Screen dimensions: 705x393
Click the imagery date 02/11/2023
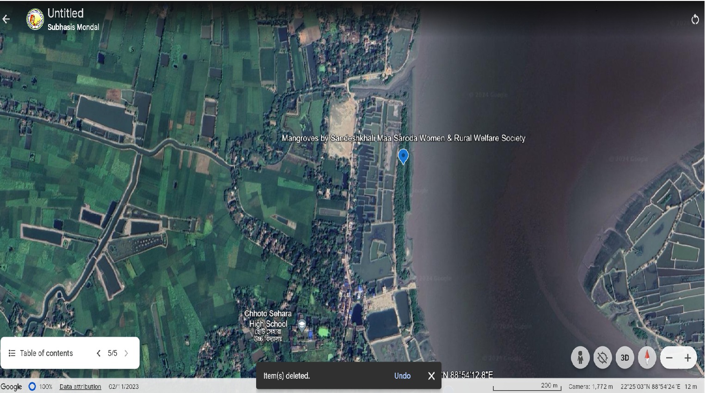tap(123, 387)
